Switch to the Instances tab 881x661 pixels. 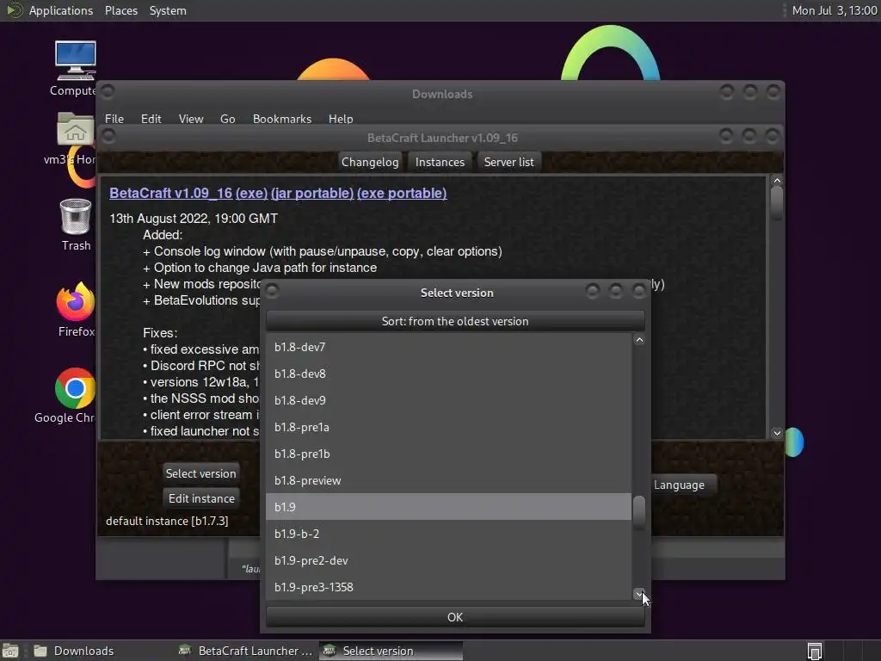click(x=440, y=162)
